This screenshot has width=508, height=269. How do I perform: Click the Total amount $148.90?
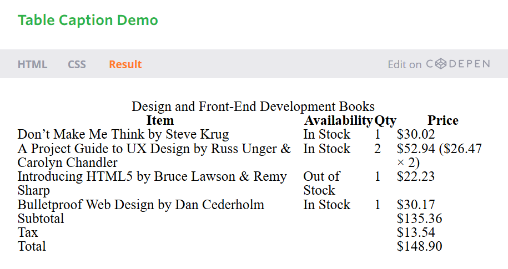(x=419, y=246)
